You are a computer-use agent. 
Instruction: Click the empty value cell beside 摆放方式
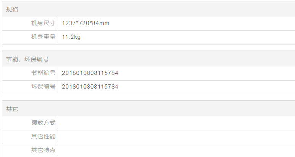pyautogui.click(x=176, y=123)
